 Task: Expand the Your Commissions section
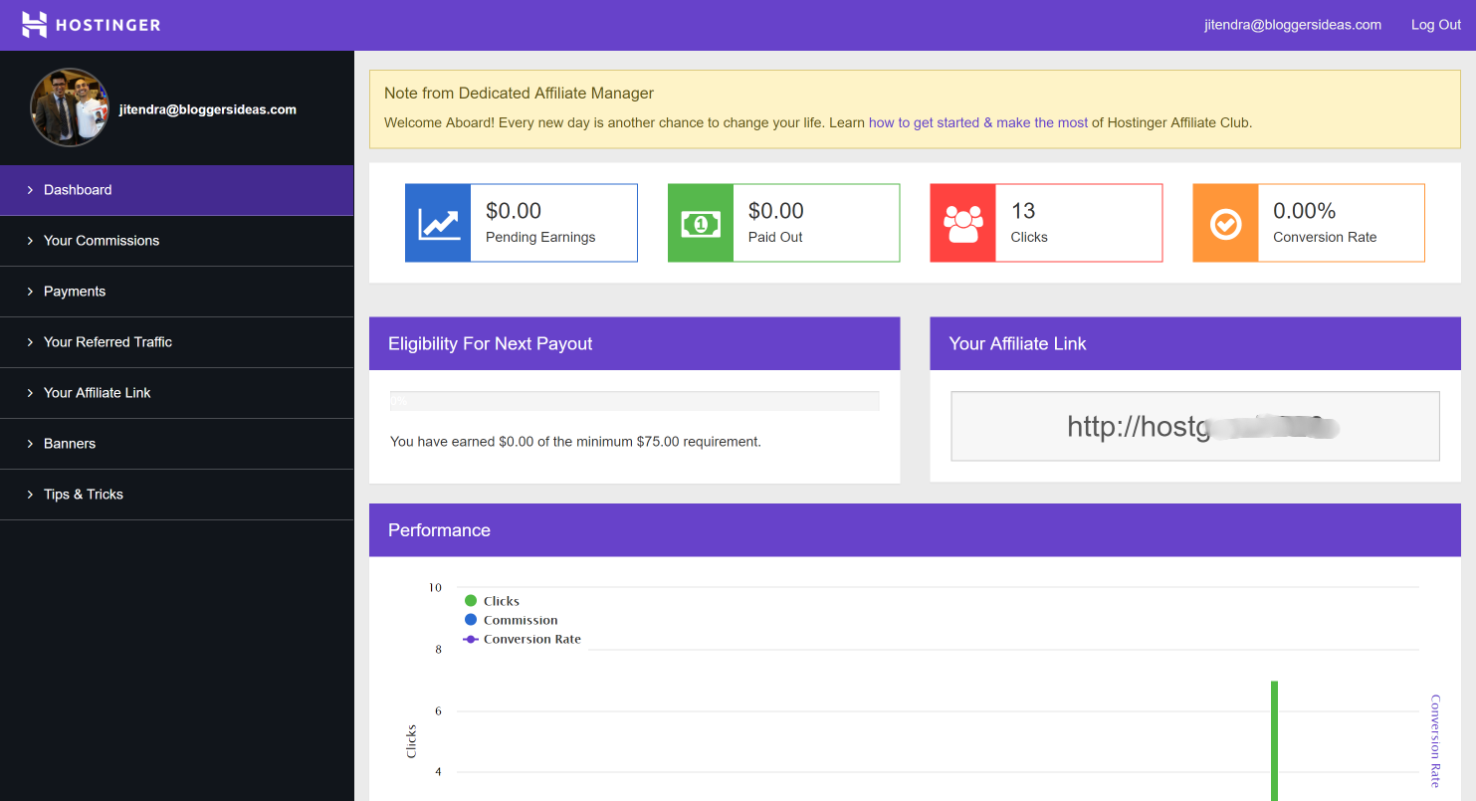click(102, 240)
